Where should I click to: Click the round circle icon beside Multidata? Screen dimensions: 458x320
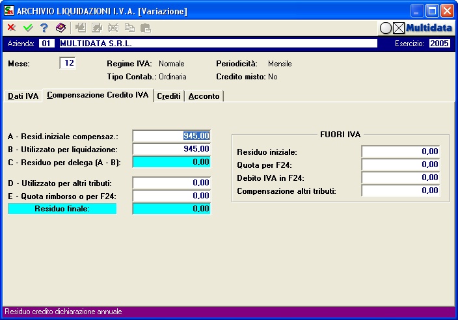(386, 29)
